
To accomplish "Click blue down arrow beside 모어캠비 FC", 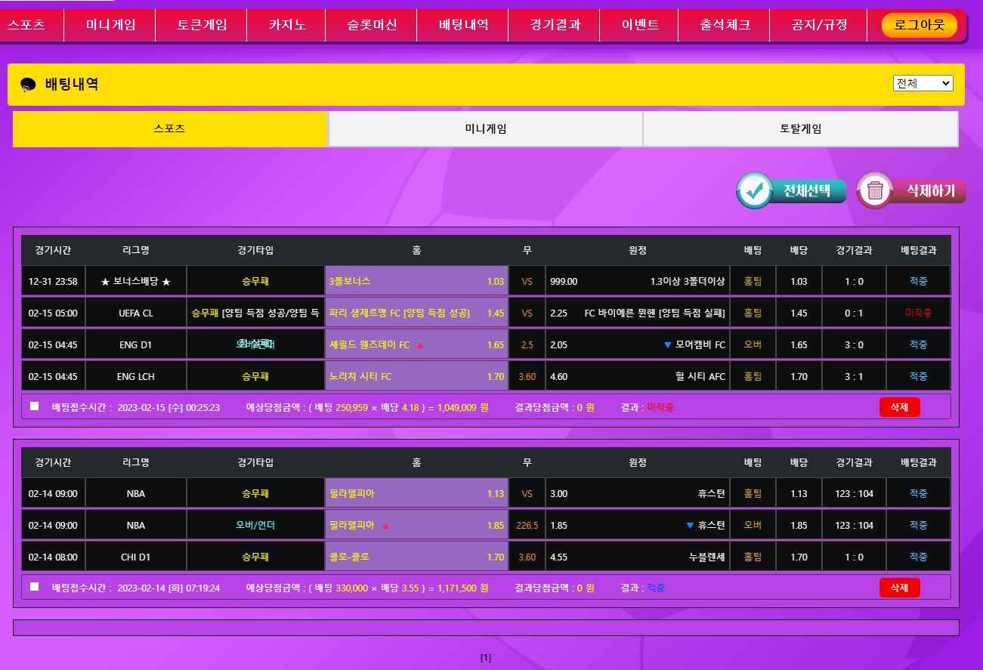I will pos(667,345).
